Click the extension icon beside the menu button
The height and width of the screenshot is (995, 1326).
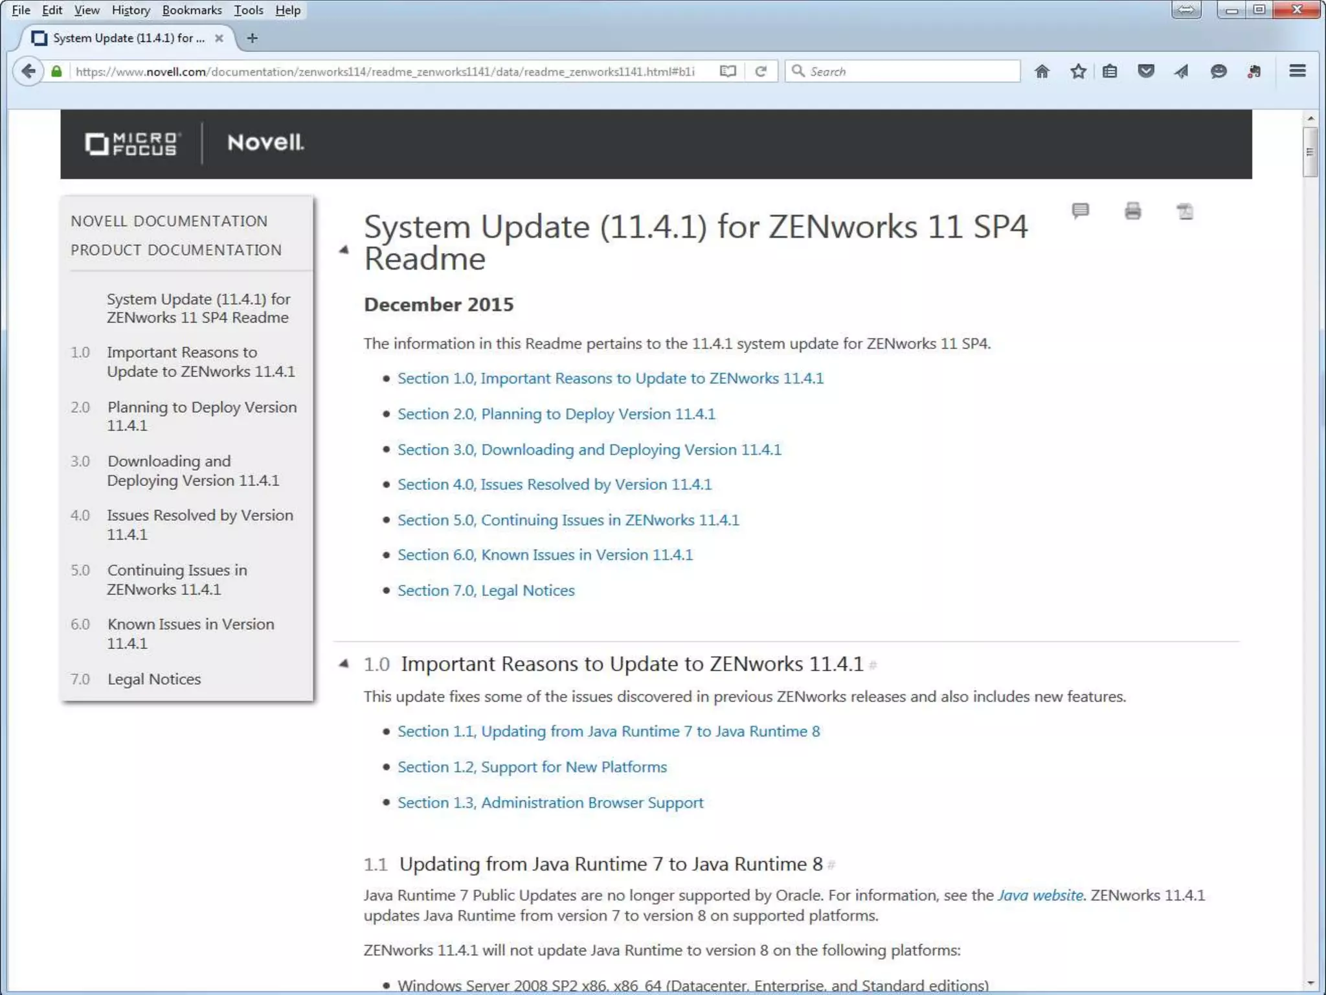click(x=1254, y=71)
